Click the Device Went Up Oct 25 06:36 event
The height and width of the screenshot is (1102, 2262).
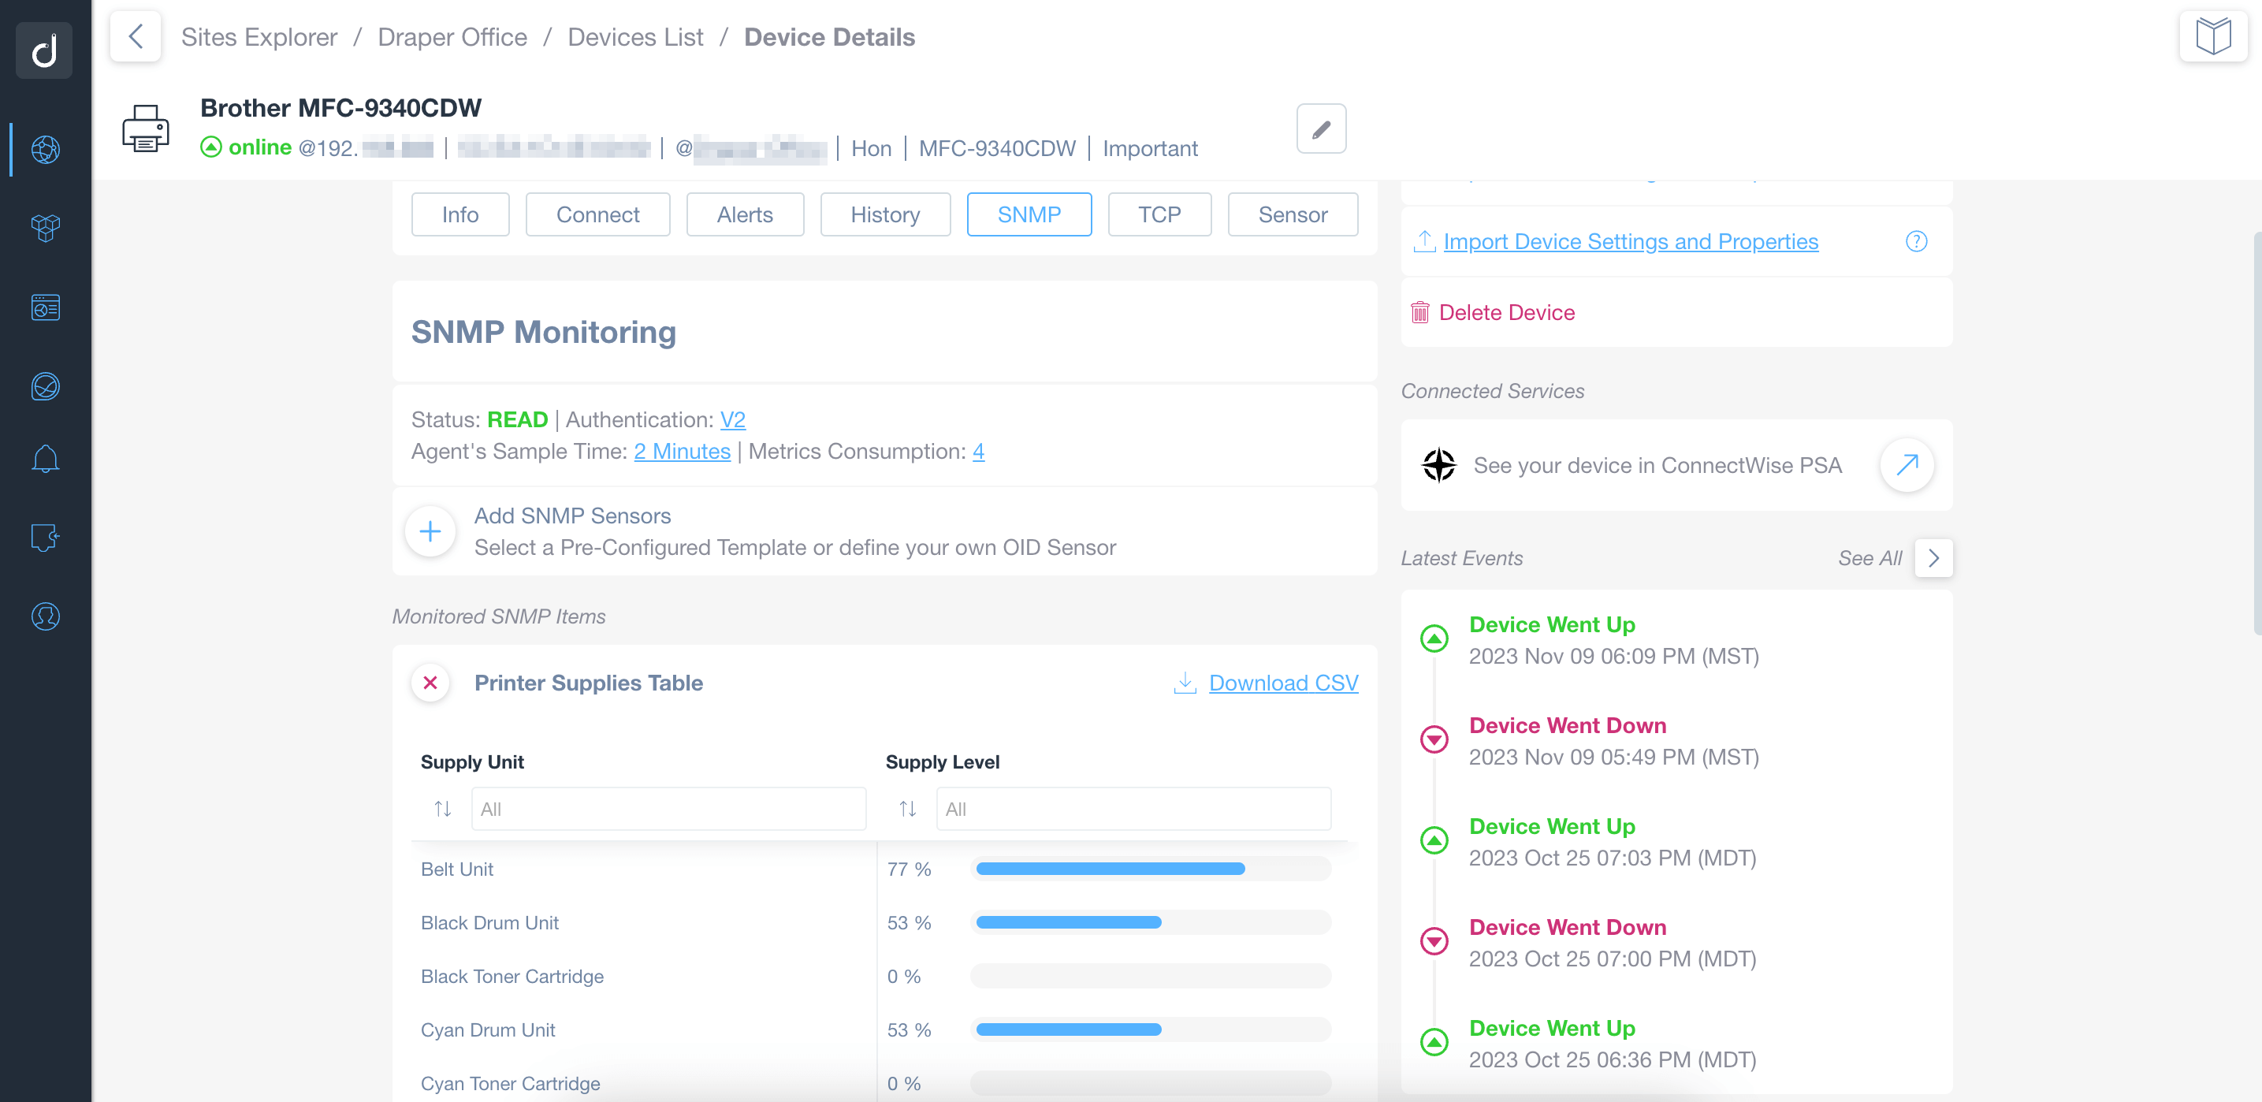point(1613,1043)
